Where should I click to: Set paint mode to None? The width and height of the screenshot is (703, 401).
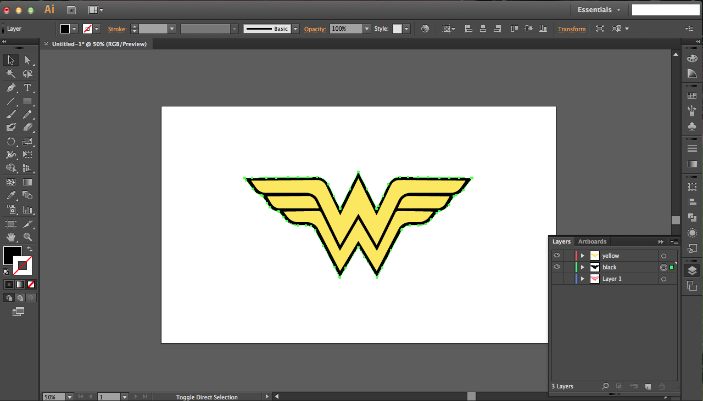pyautogui.click(x=31, y=284)
